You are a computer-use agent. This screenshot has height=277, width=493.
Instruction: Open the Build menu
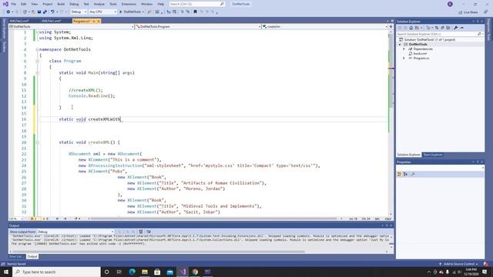[x=61, y=4]
